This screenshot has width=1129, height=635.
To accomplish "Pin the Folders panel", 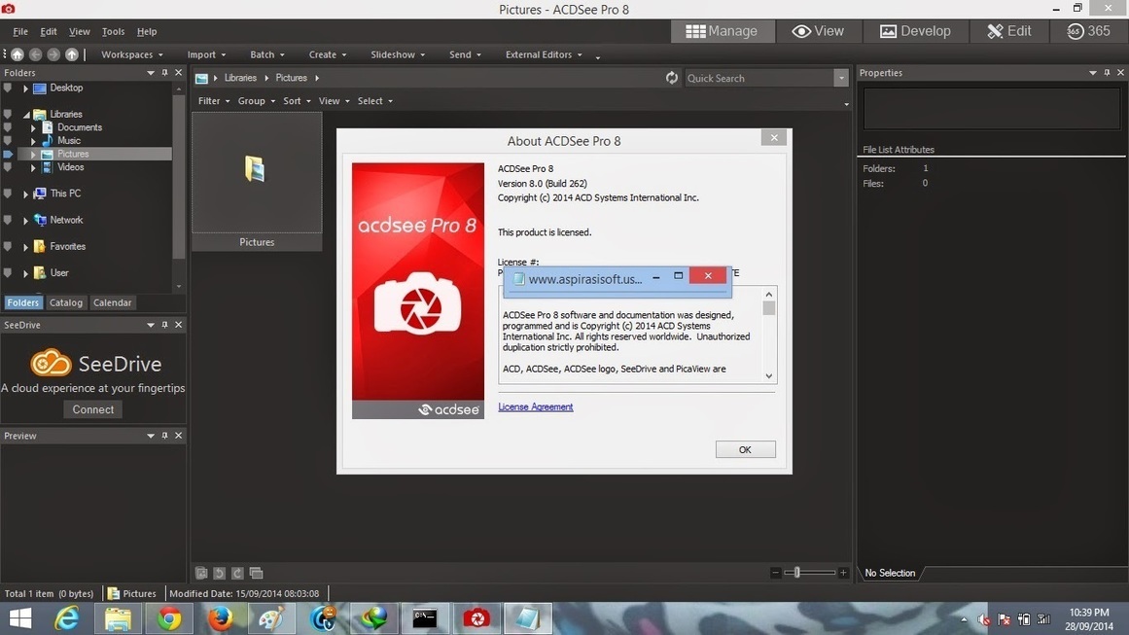I will click(165, 73).
